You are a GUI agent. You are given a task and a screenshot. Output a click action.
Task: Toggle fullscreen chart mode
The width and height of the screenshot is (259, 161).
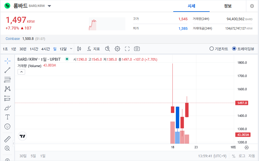click(x=127, y=49)
